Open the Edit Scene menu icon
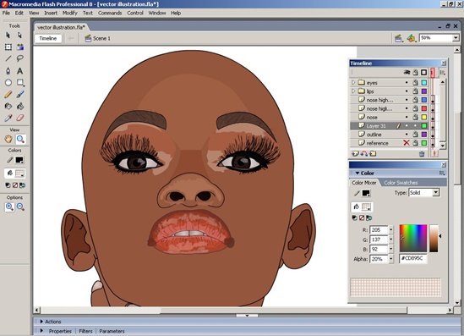The height and width of the screenshot is (336, 464). point(399,38)
